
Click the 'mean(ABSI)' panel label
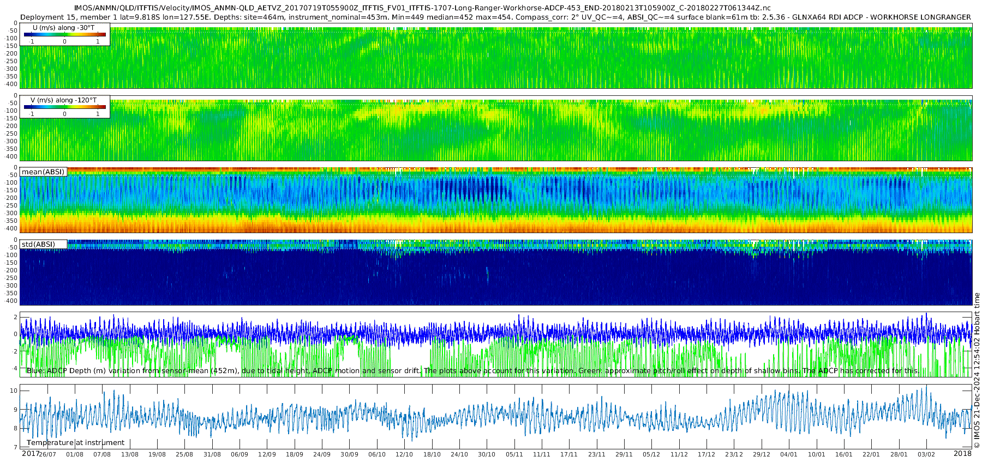(43, 172)
